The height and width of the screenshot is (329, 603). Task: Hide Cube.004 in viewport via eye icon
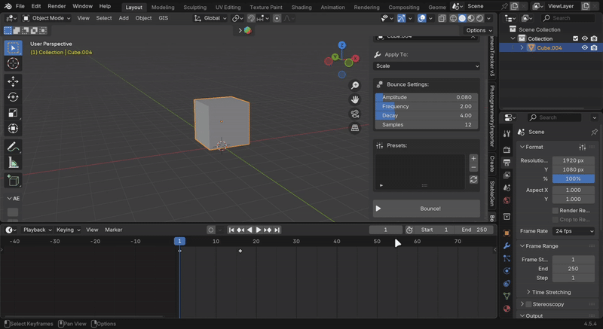point(584,47)
